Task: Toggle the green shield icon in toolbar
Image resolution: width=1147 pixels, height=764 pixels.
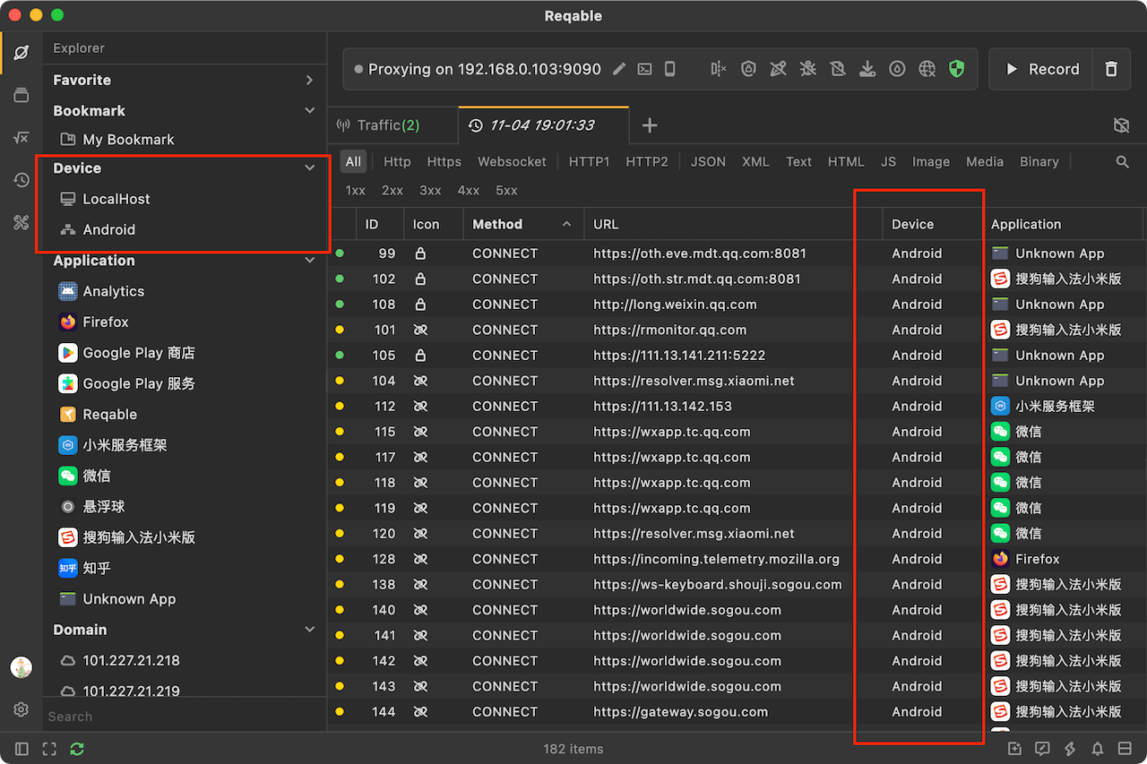Action: pyautogui.click(x=956, y=69)
